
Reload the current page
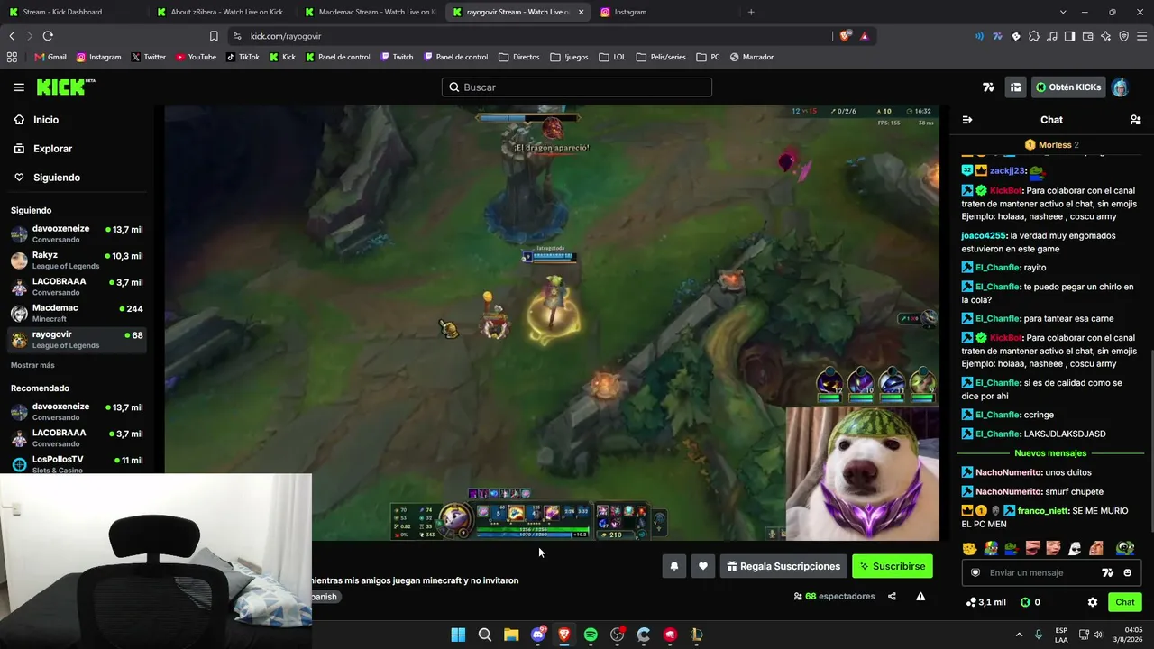click(48, 36)
